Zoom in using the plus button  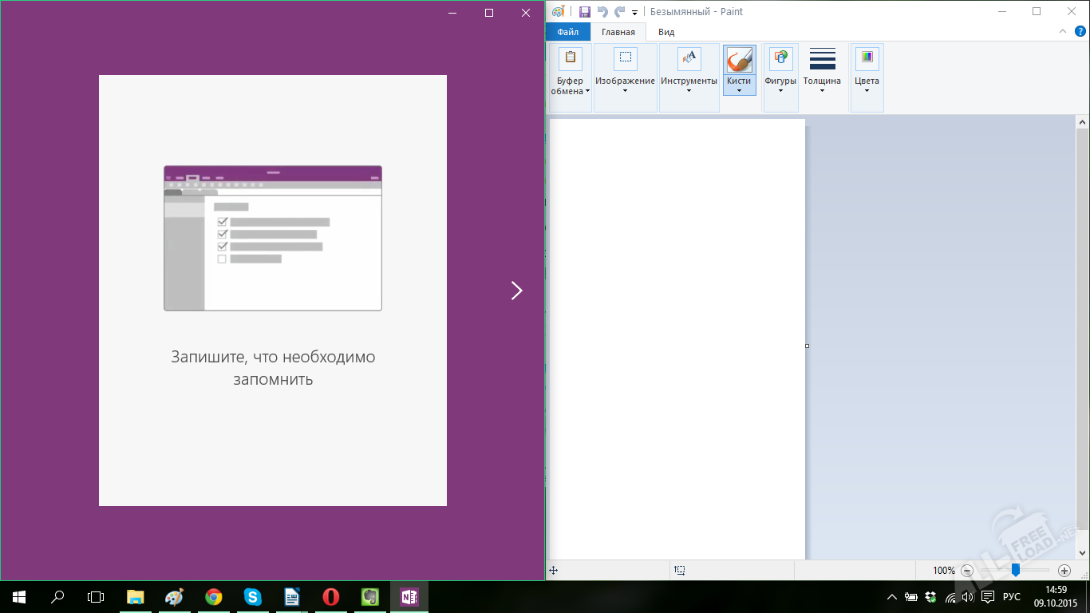coord(1064,571)
